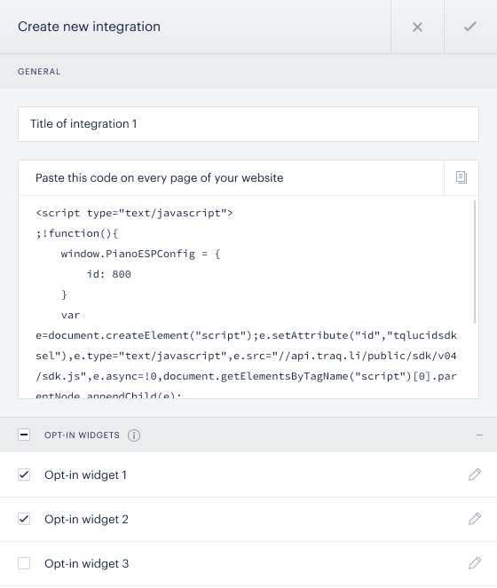Edit Opt-in widget 1 with pencil icon
The height and width of the screenshot is (588, 497).
[x=475, y=474]
